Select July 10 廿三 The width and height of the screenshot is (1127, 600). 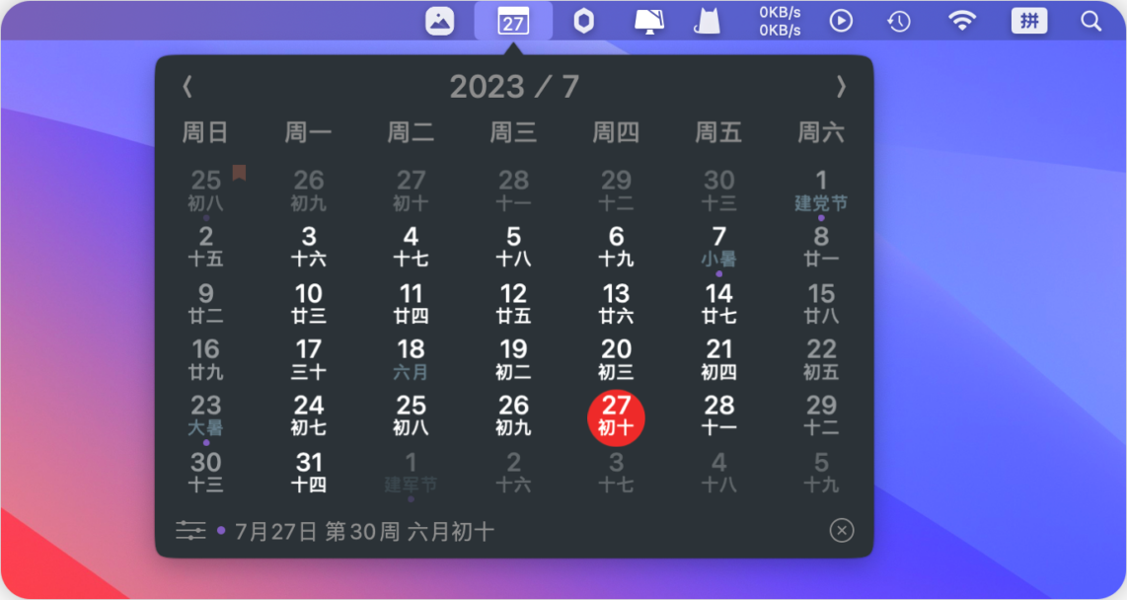pyautogui.click(x=308, y=304)
